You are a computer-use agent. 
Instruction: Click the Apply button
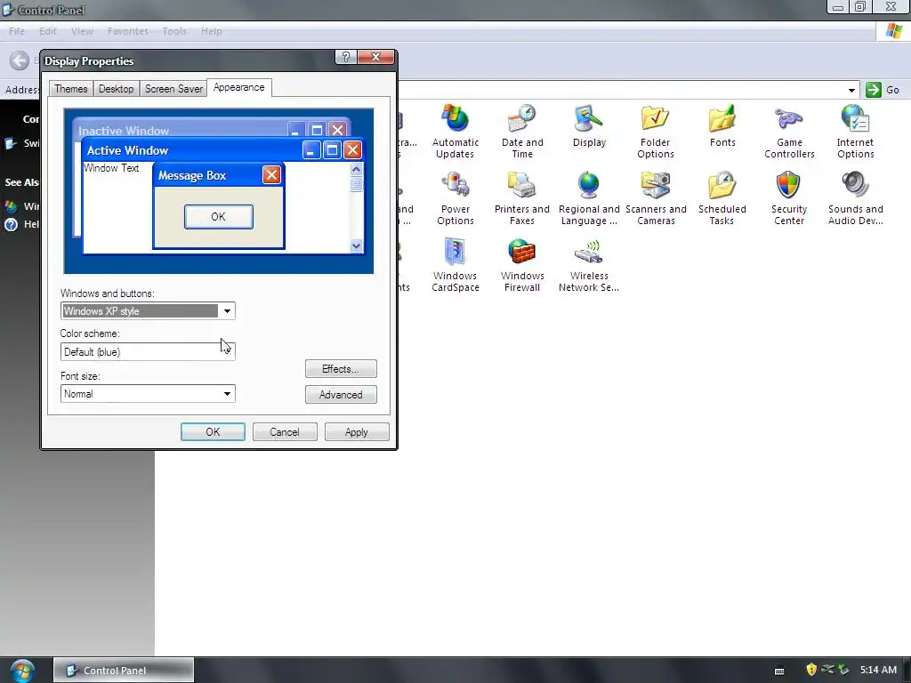[x=356, y=432]
